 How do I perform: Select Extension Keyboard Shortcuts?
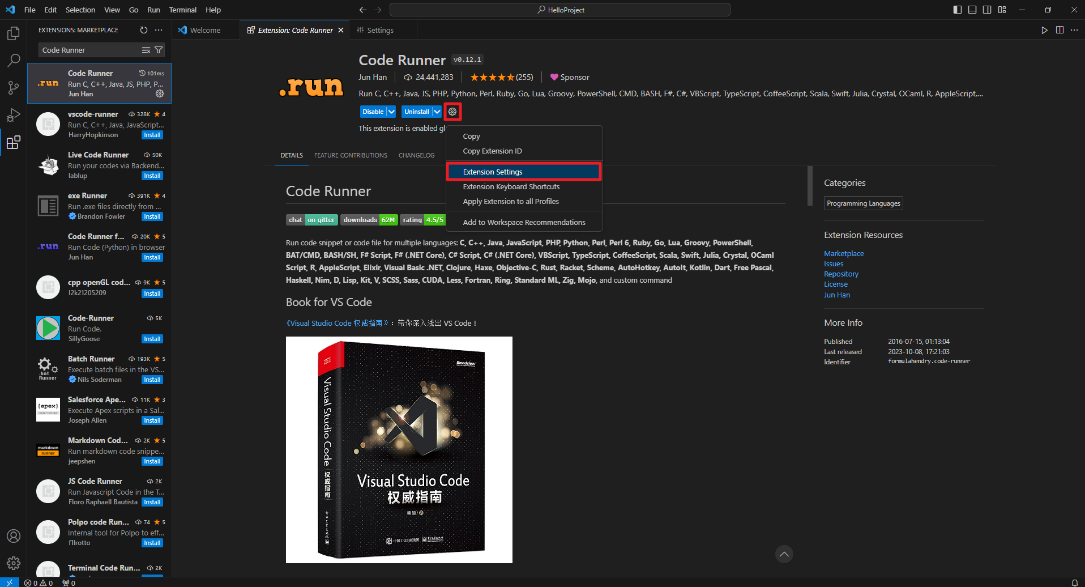click(524, 186)
